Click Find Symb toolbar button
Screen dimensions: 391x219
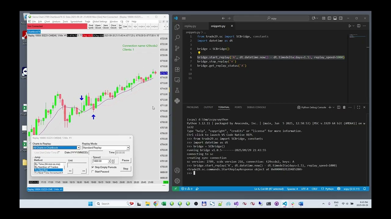(x=91, y=26)
